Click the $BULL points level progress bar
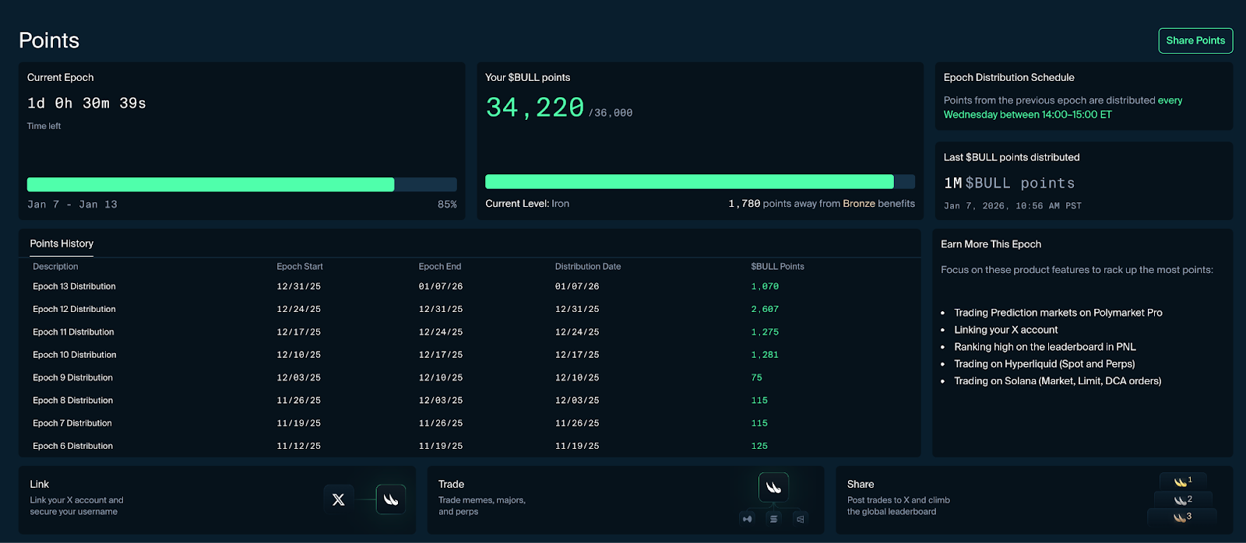Viewport: 1246px width, 543px height. [699, 182]
